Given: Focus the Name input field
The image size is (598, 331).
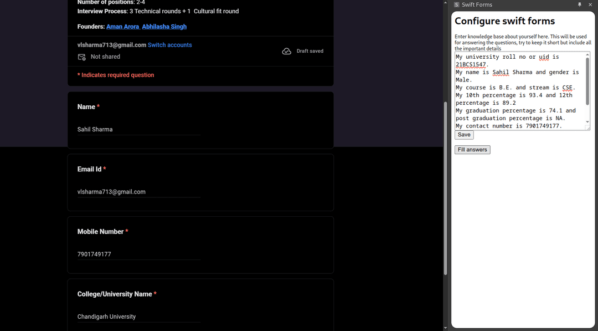Looking at the screenshot, I should (139, 129).
